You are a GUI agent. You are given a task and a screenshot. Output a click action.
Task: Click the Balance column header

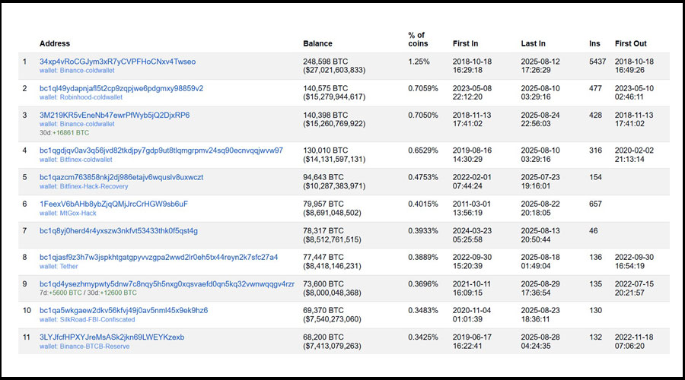coord(317,44)
